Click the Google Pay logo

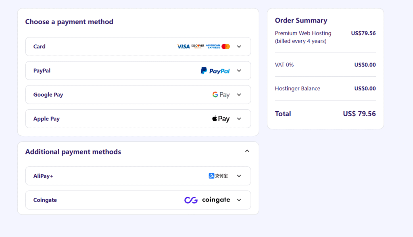(x=221, y=95)
